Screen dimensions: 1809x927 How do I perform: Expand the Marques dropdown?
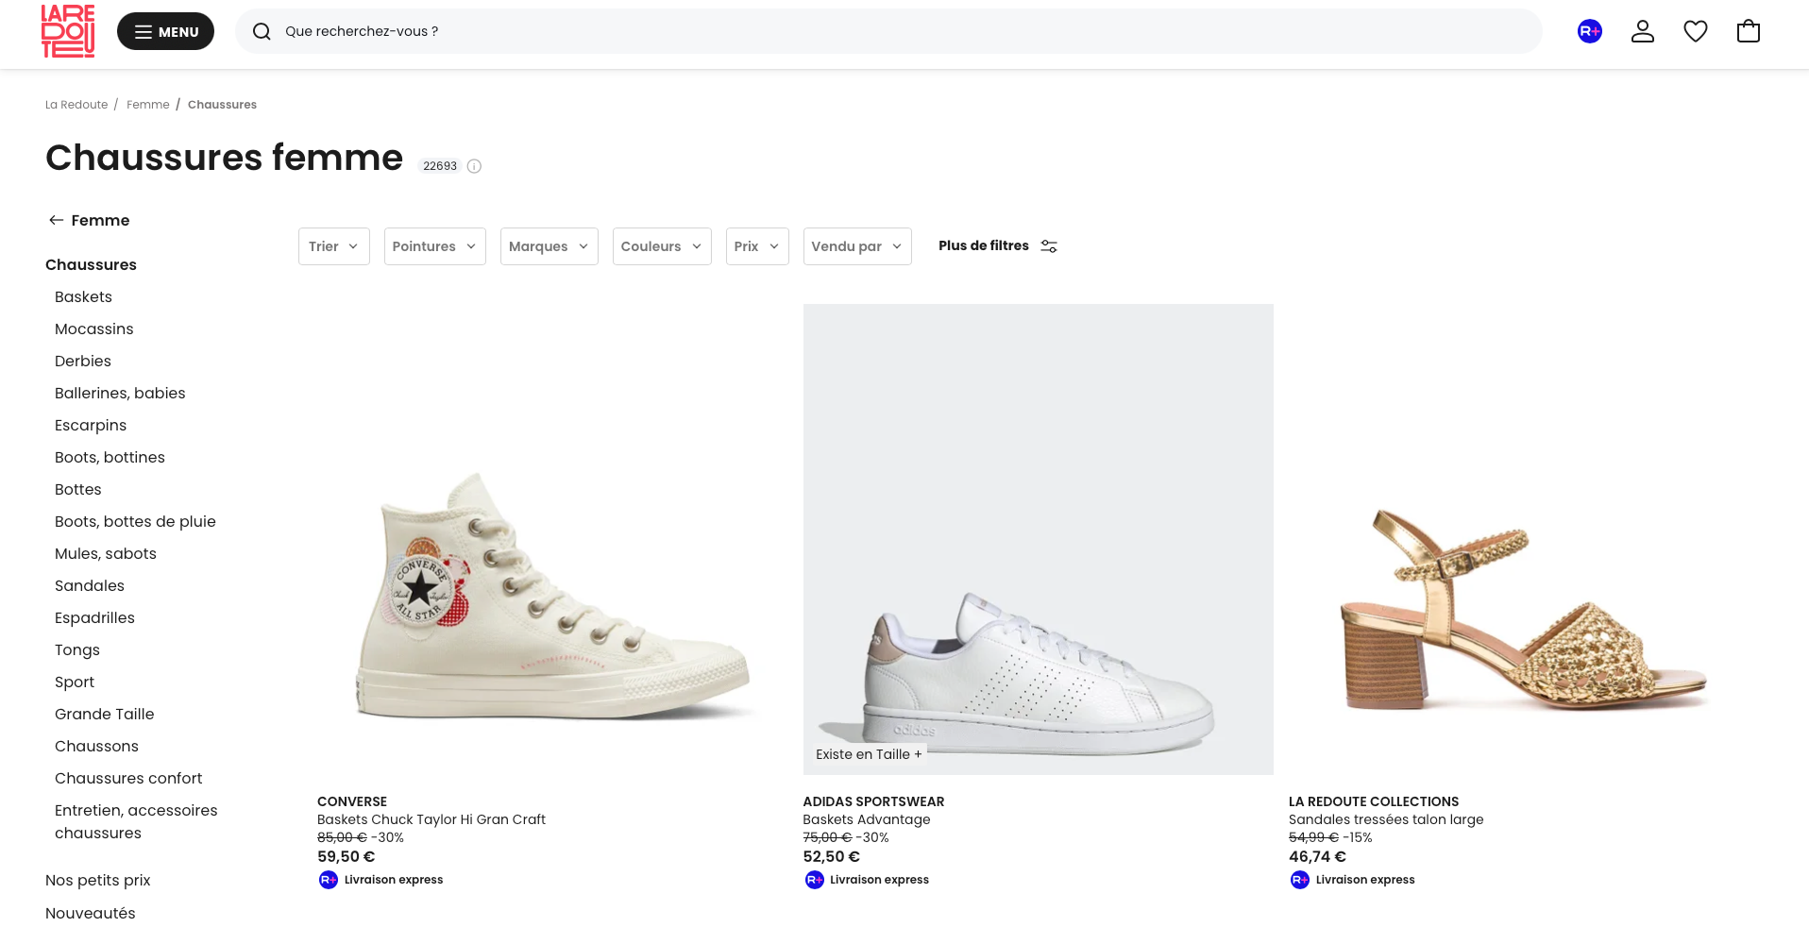(549, 246)
